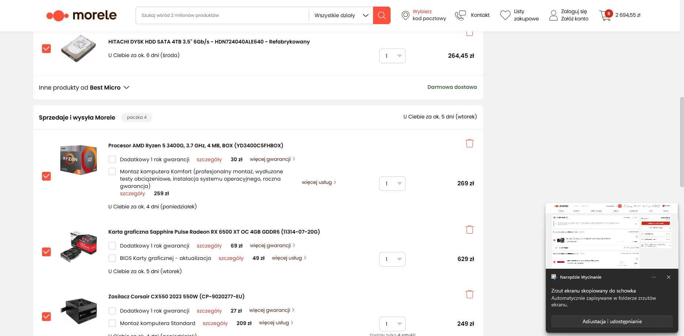Click the morele logo
684x336 pixels.
(x=81, y=15)
